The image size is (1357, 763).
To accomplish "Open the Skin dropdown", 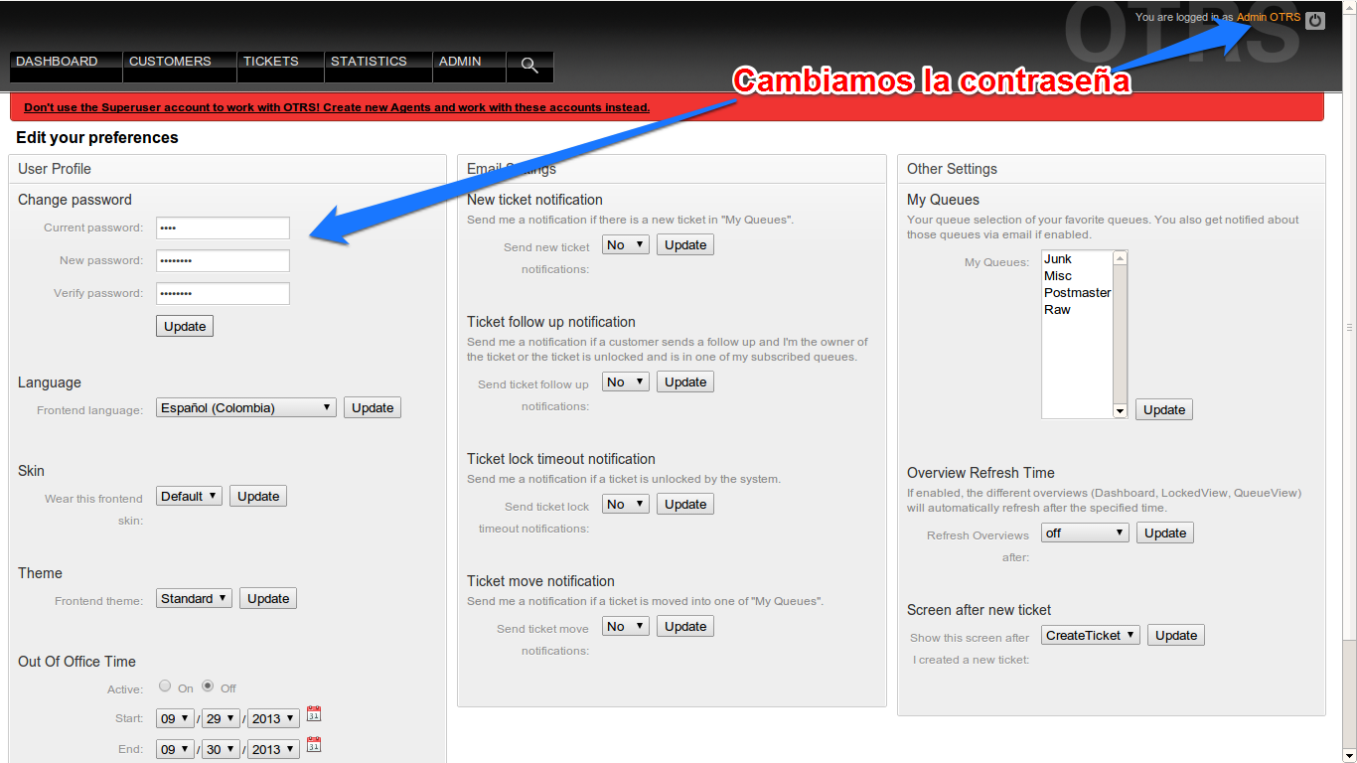I will click(x=188, y=495).
